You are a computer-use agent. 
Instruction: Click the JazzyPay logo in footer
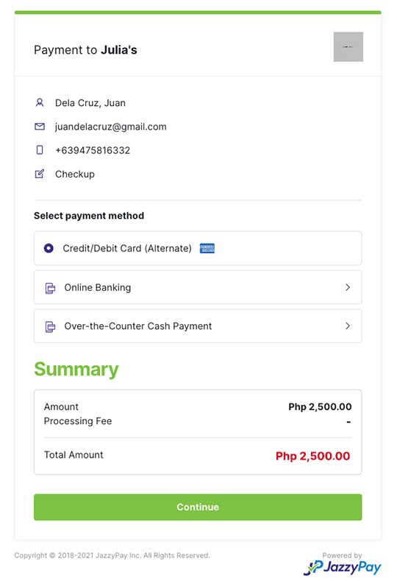coord(343,567)
